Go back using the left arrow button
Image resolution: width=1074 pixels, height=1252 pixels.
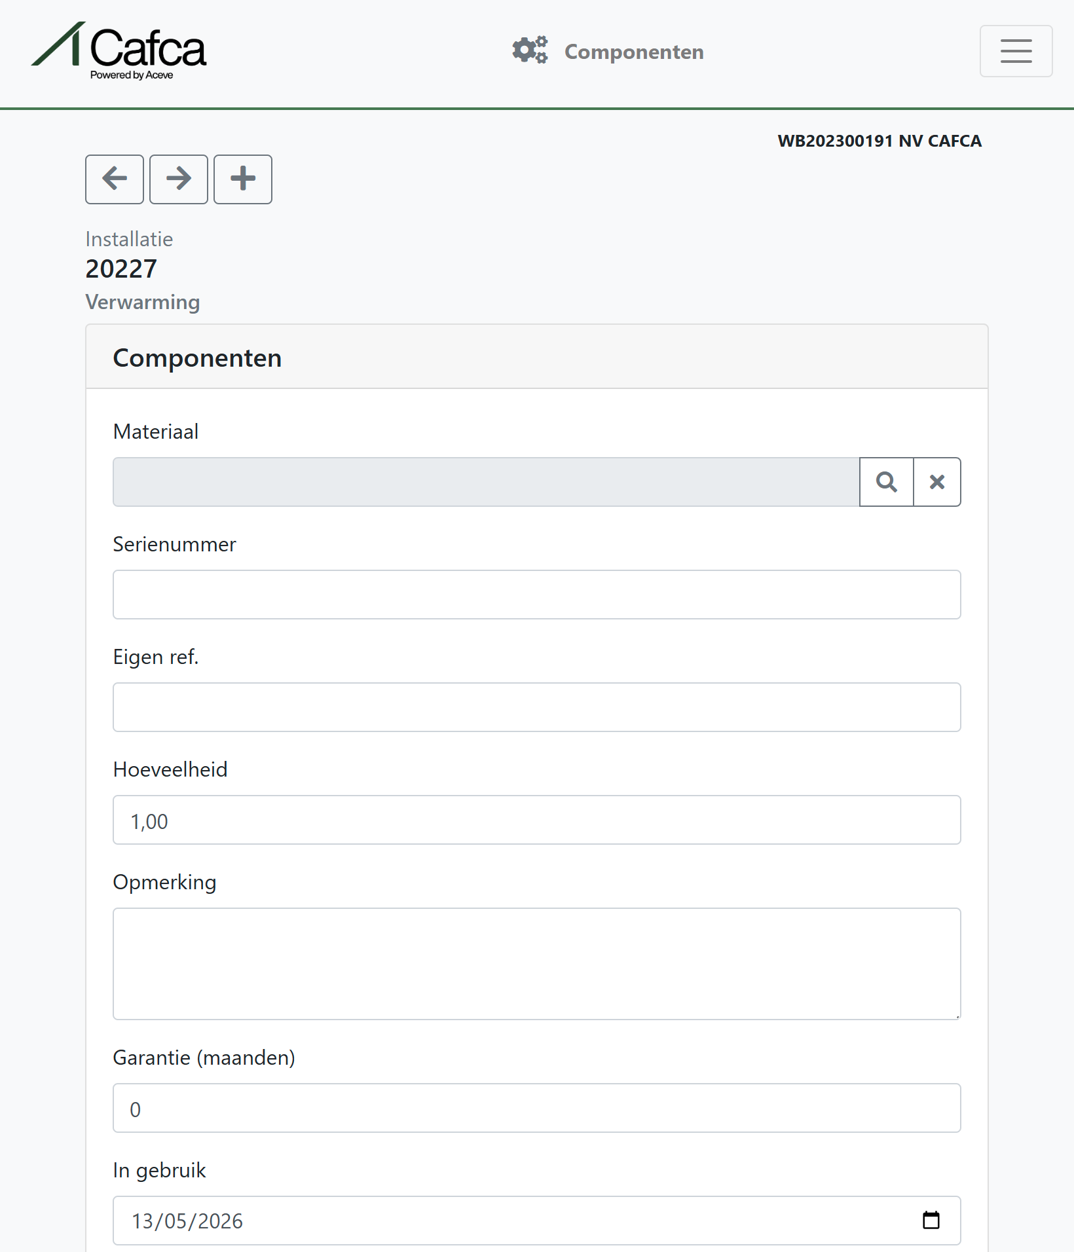pos(115,179)
